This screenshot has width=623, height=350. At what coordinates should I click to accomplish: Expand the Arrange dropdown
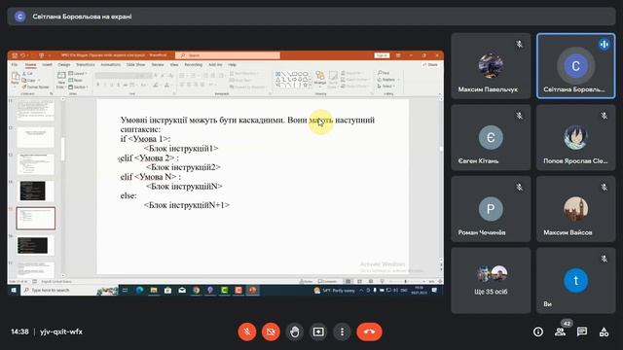[320, 79]
